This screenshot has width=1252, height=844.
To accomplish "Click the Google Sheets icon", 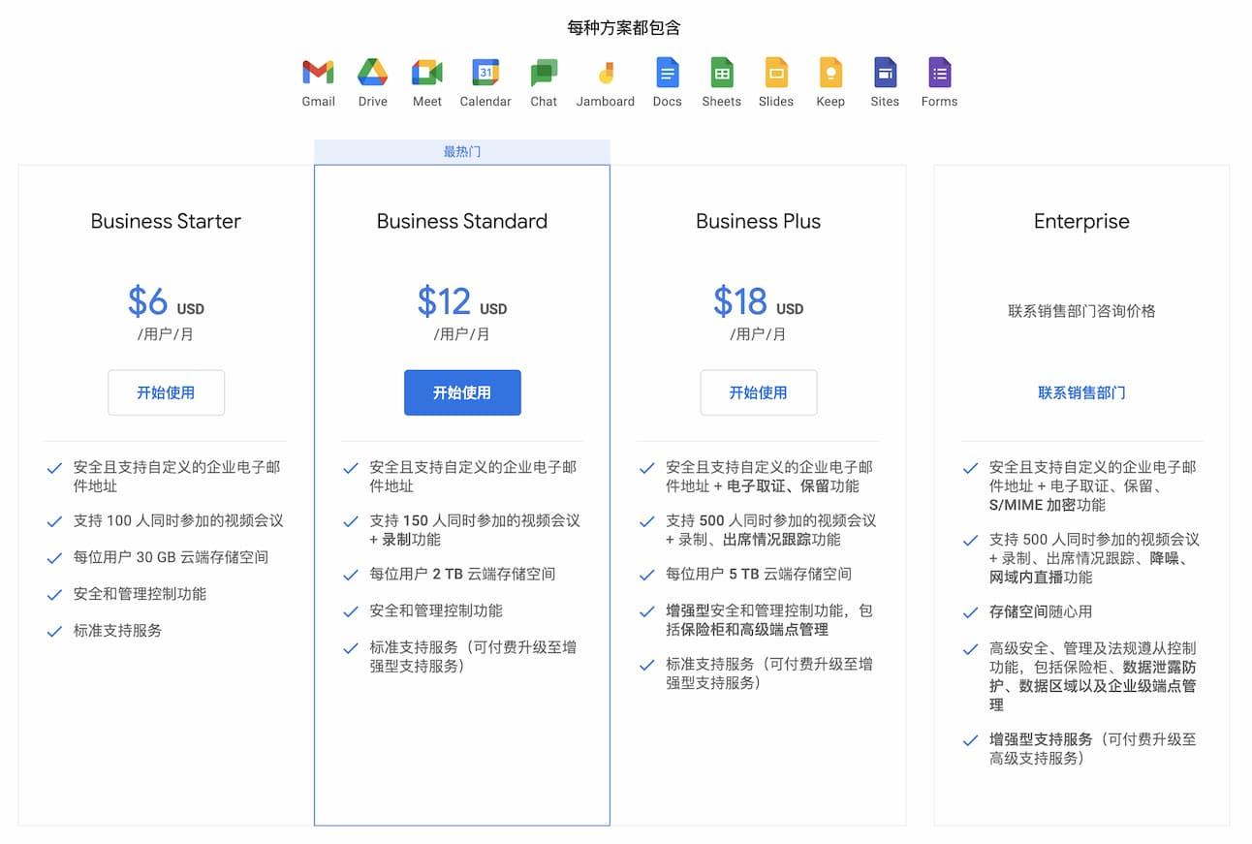I will coord(721,73).
